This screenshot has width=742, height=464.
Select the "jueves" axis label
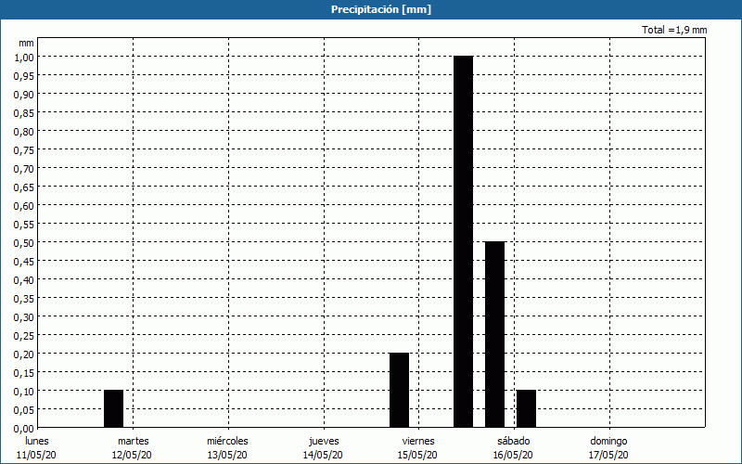click(324, 442)
